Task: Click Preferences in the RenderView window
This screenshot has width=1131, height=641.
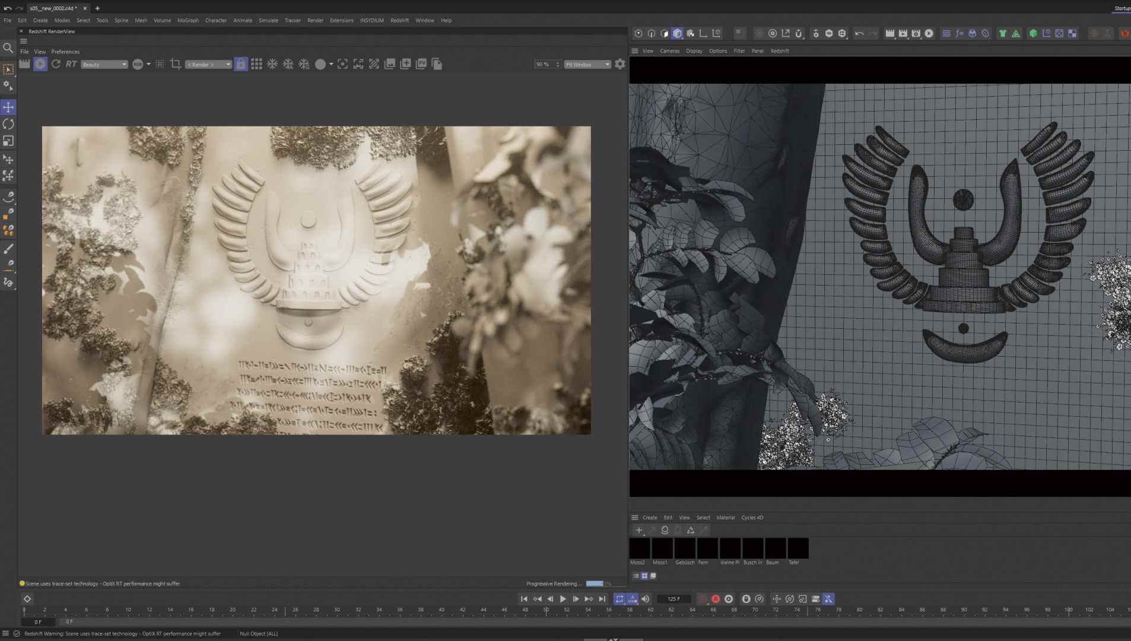Action: (x=65, y=52)
